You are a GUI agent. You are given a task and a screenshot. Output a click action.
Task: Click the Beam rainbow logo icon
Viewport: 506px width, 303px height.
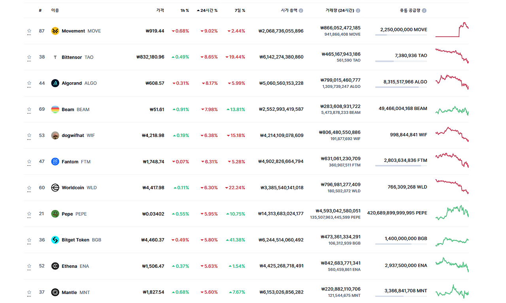[55, 109]
